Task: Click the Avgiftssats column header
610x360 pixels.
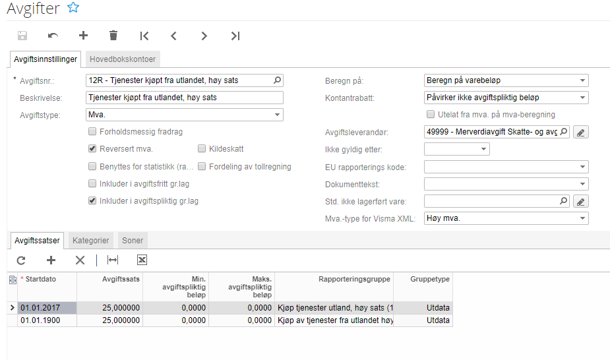Action: 109,287
